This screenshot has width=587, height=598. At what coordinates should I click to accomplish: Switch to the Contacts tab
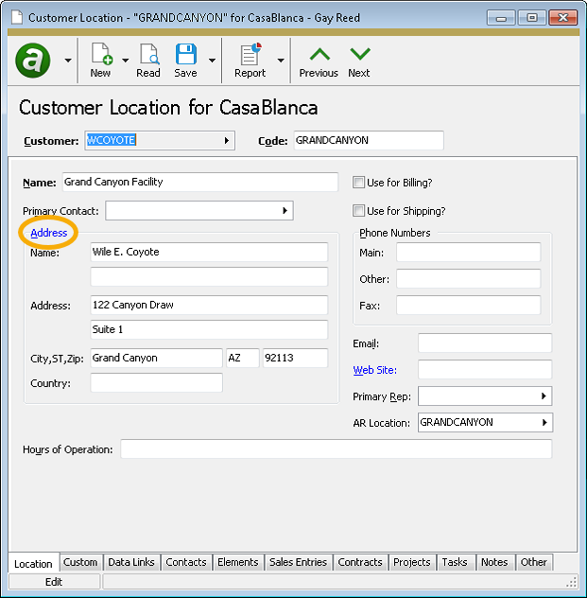[x=186, y=562]
